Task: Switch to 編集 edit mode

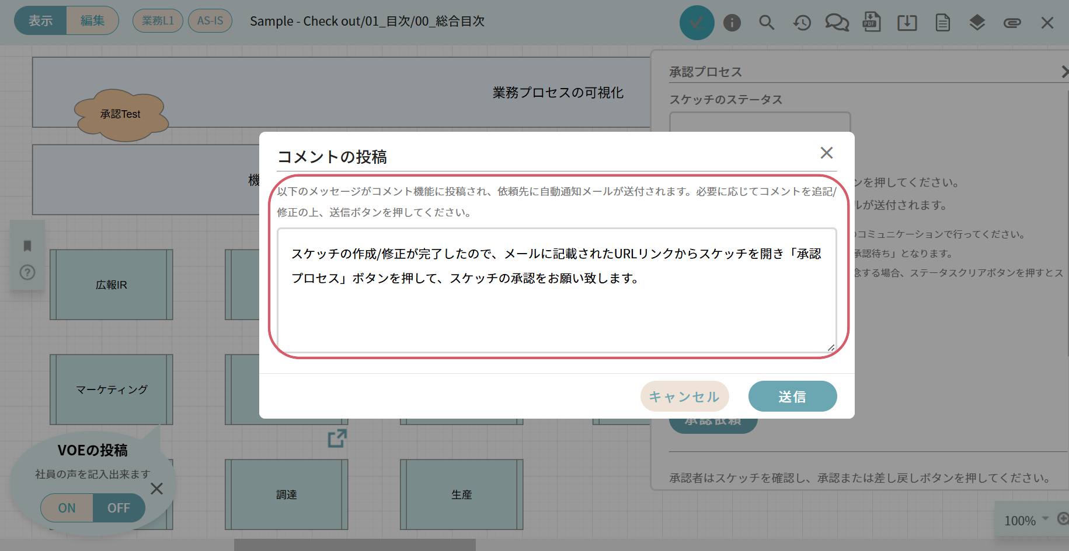Action: coord(92,21)
